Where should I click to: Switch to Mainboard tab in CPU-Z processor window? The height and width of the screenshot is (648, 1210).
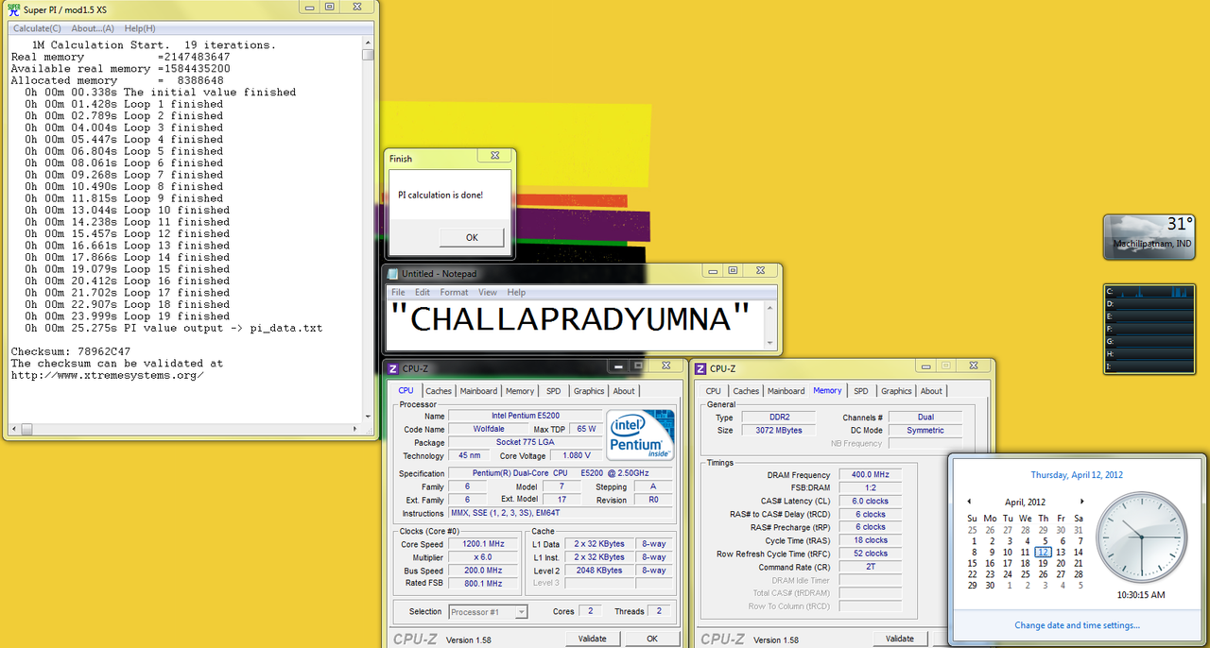(478, 391)
